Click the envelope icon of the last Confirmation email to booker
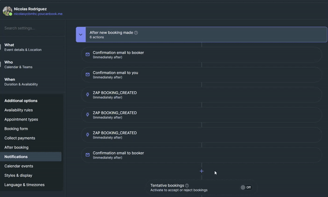The height and width of the screenshot is (197, 328). pos(87,155)
